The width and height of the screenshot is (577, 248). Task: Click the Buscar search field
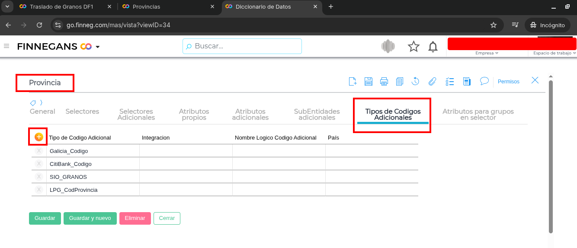tap(242, 46)
